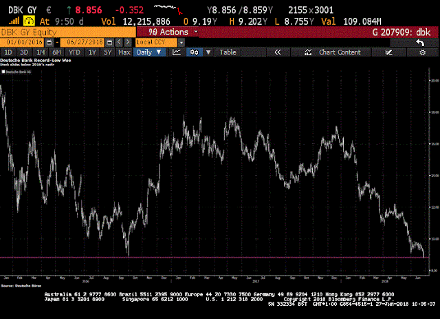This screenshot has height=319, width=440.
Task: Open the start date calendar picker
Action: 49,43
